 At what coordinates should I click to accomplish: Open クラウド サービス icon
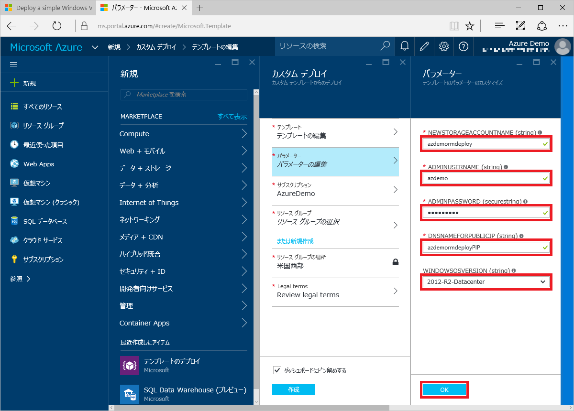point(14,240)
